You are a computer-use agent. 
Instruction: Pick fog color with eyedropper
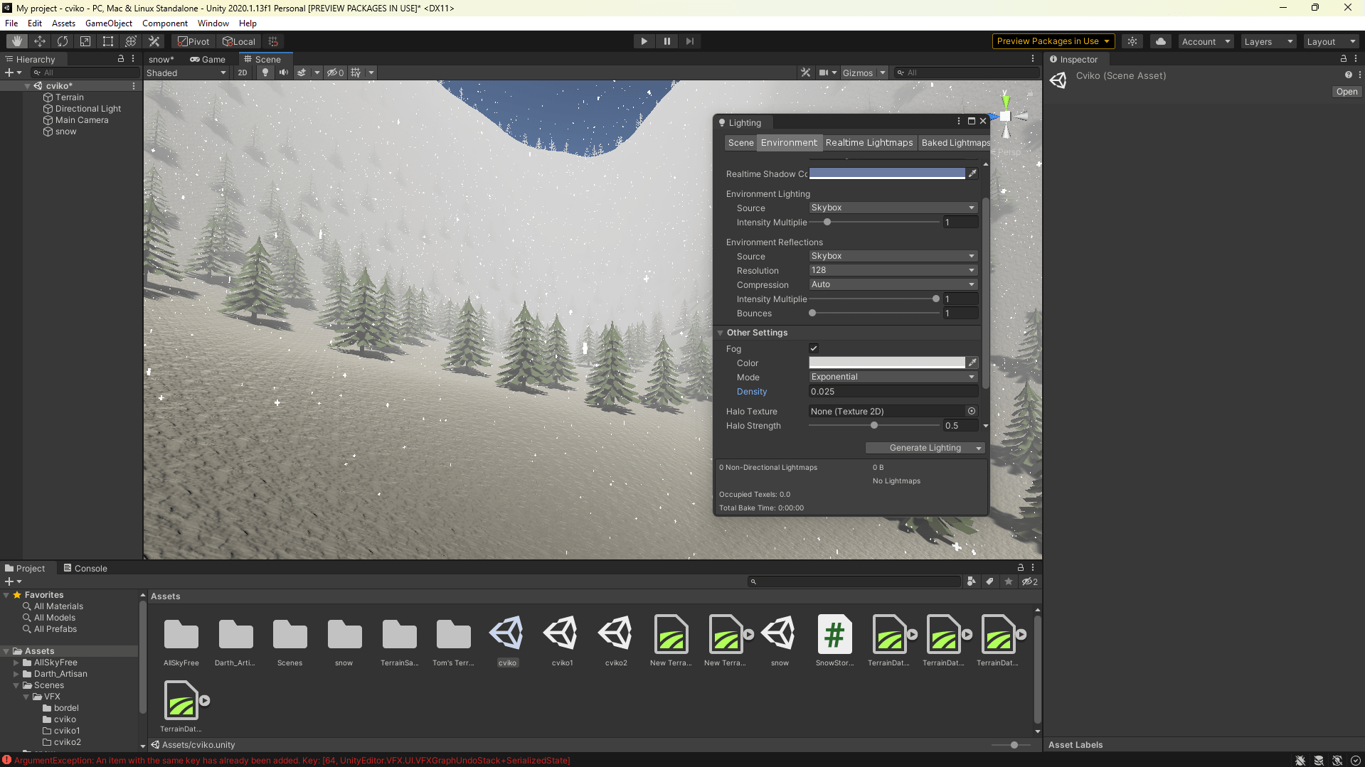point(972,363)
